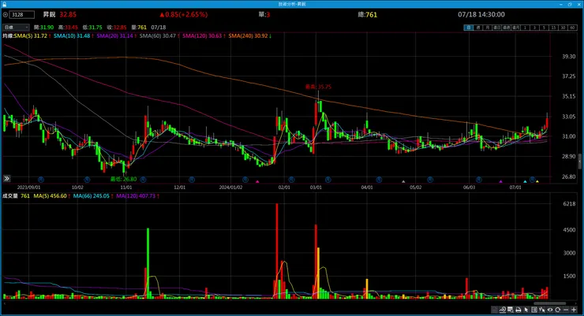
Task: Click the stock code field showing 3128
Action: 21,14
